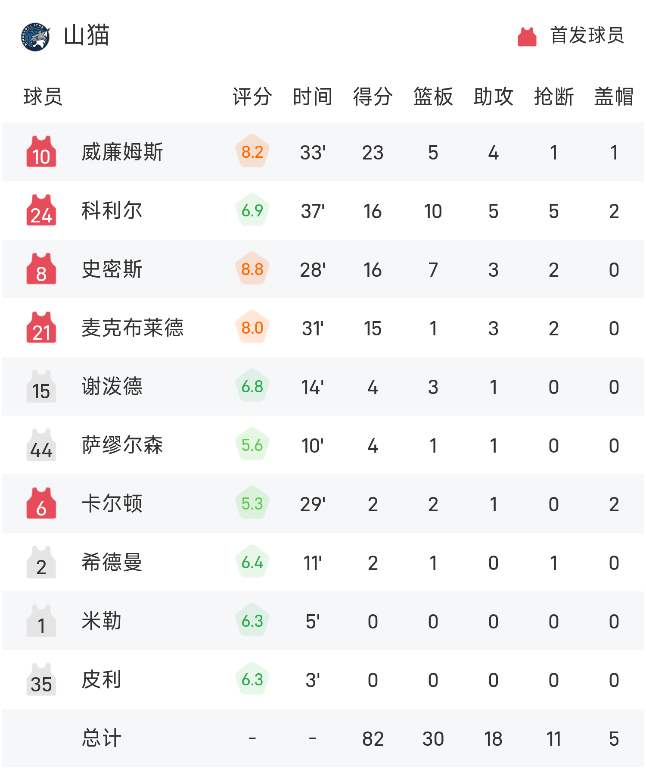Click the red number 8 jersey icon
Image resolution: width=646 pixels, height=769 pixels.
(41, 269)
